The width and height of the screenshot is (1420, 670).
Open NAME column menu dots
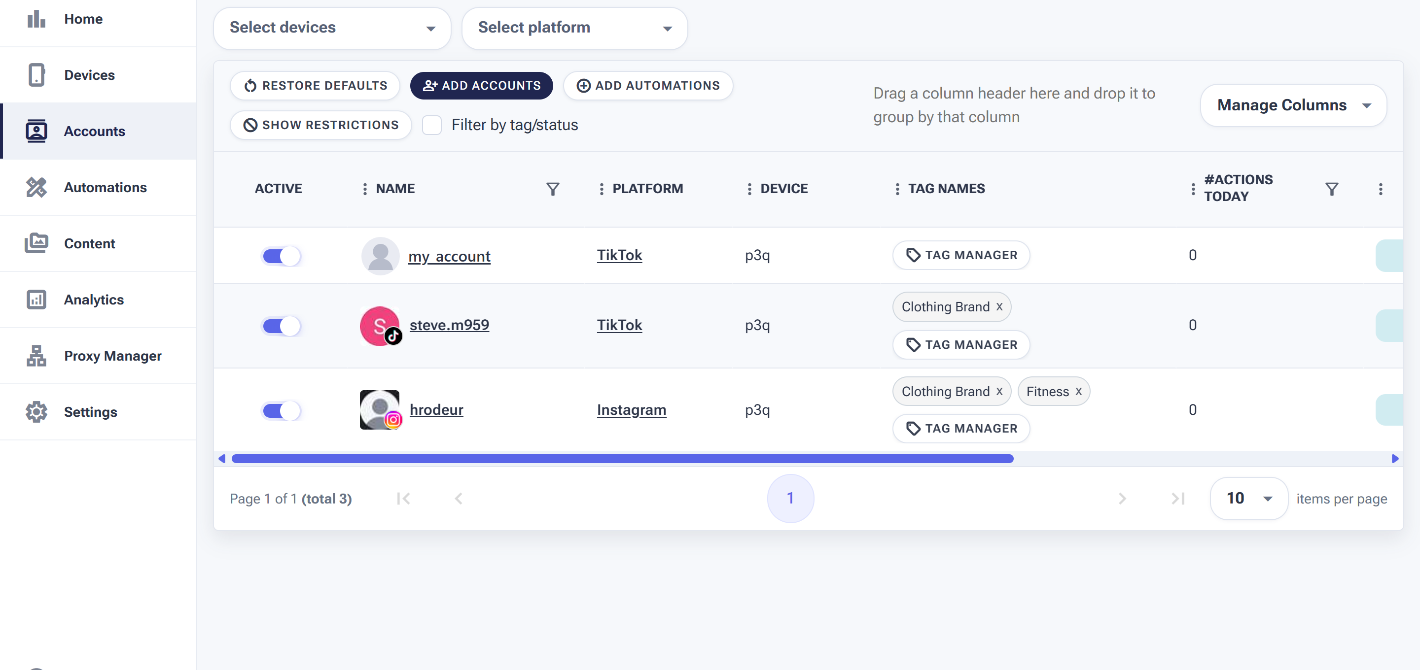click(x=364, y=190)
